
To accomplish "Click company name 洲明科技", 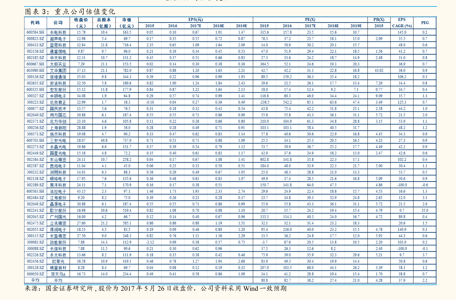I will [58, 172].
